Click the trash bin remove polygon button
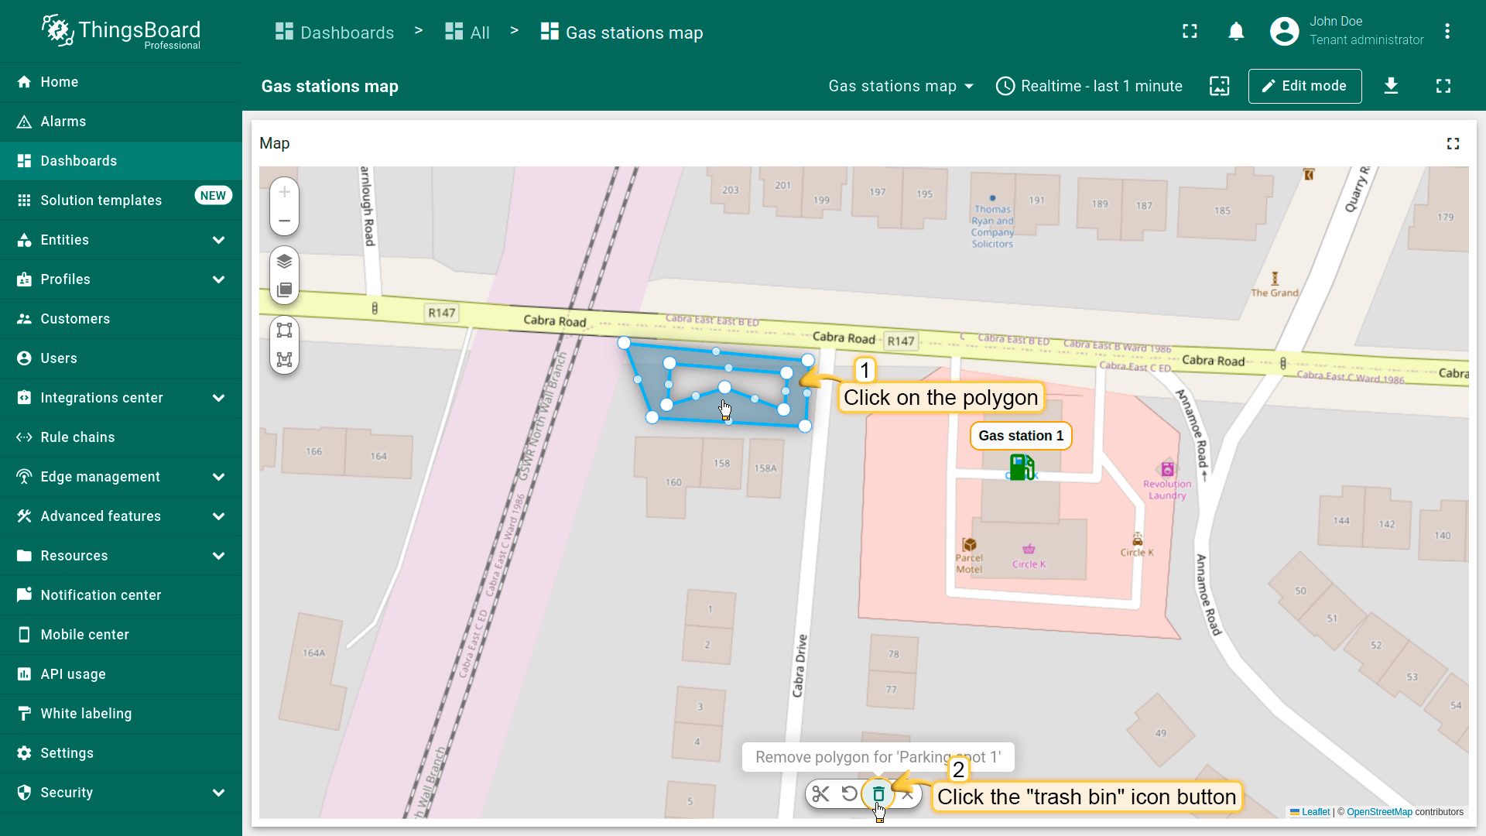 [878, 794]
